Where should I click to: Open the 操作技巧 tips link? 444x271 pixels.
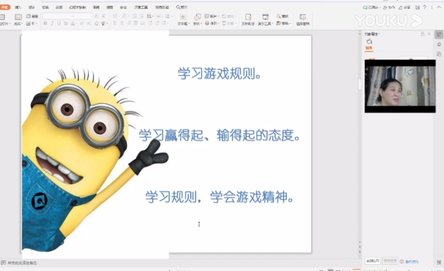click(x=412, y=262)
